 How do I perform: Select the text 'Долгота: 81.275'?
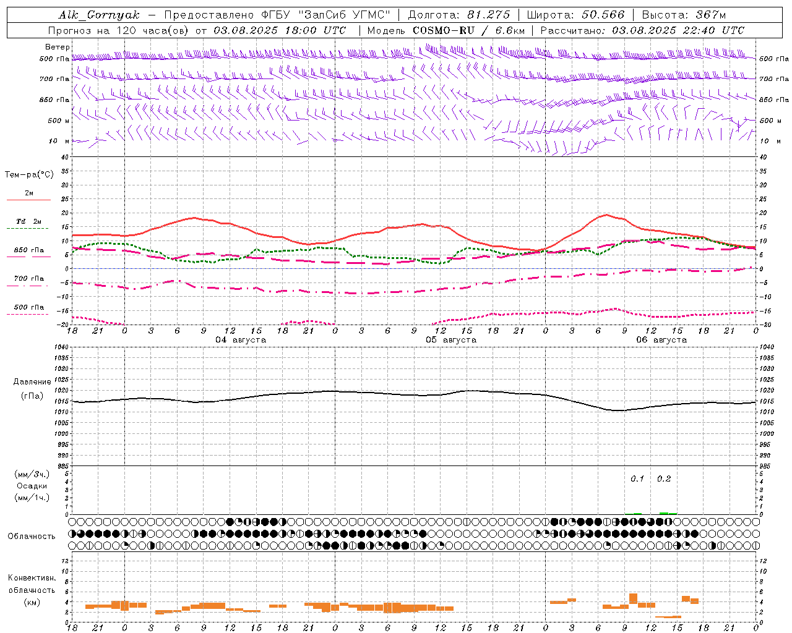459,15
